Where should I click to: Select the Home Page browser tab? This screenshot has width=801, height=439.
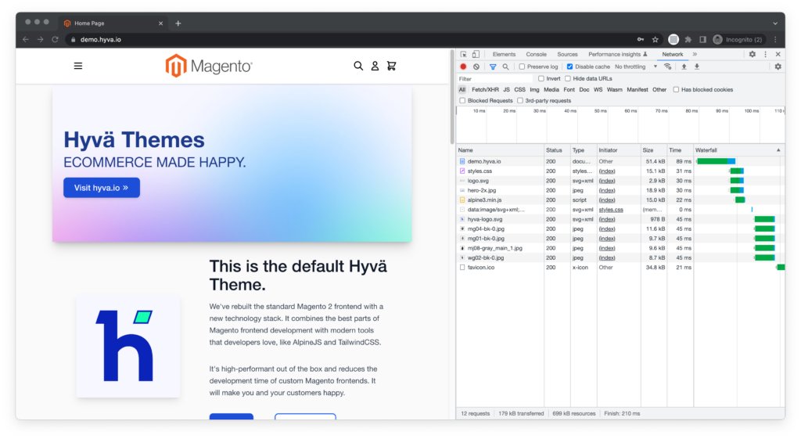pyautogui.click(x=113, y=23)
